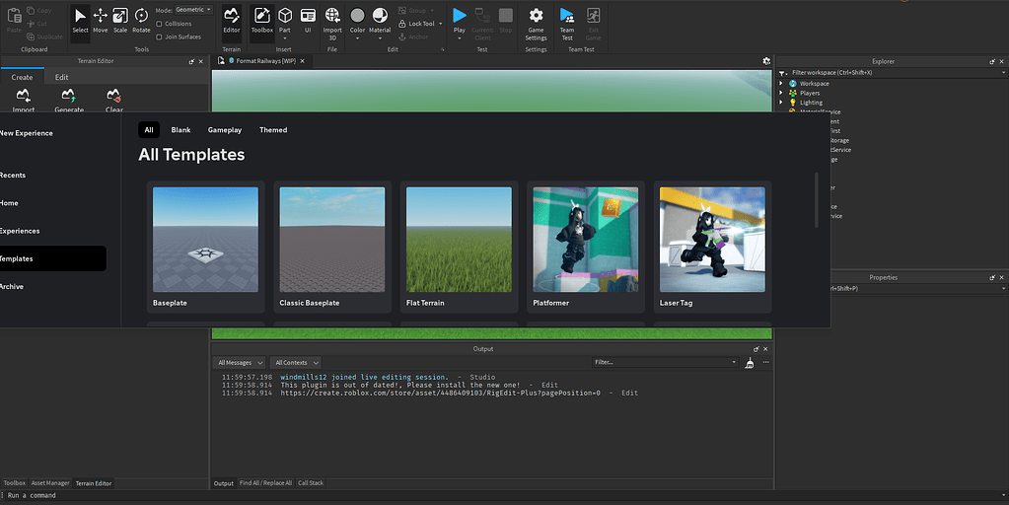Open the Toolbox from ribbon
Viewport: 1009px width, 505px height.
click(262, 22)
